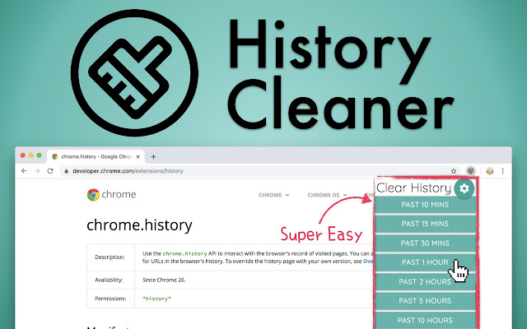Viewport: 527px width, 329px height.
Task: Reload the page
Action: 50,171
